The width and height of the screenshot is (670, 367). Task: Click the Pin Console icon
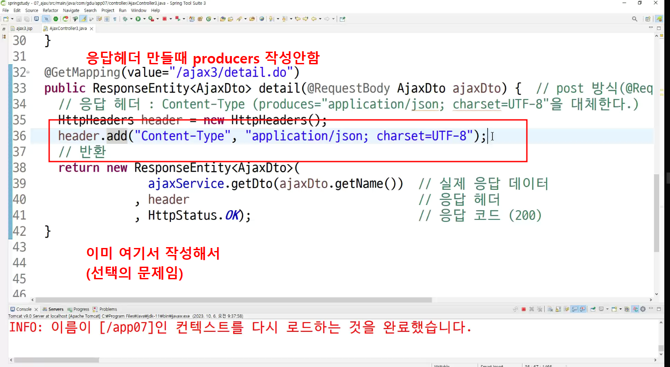(x=593, y=309)
